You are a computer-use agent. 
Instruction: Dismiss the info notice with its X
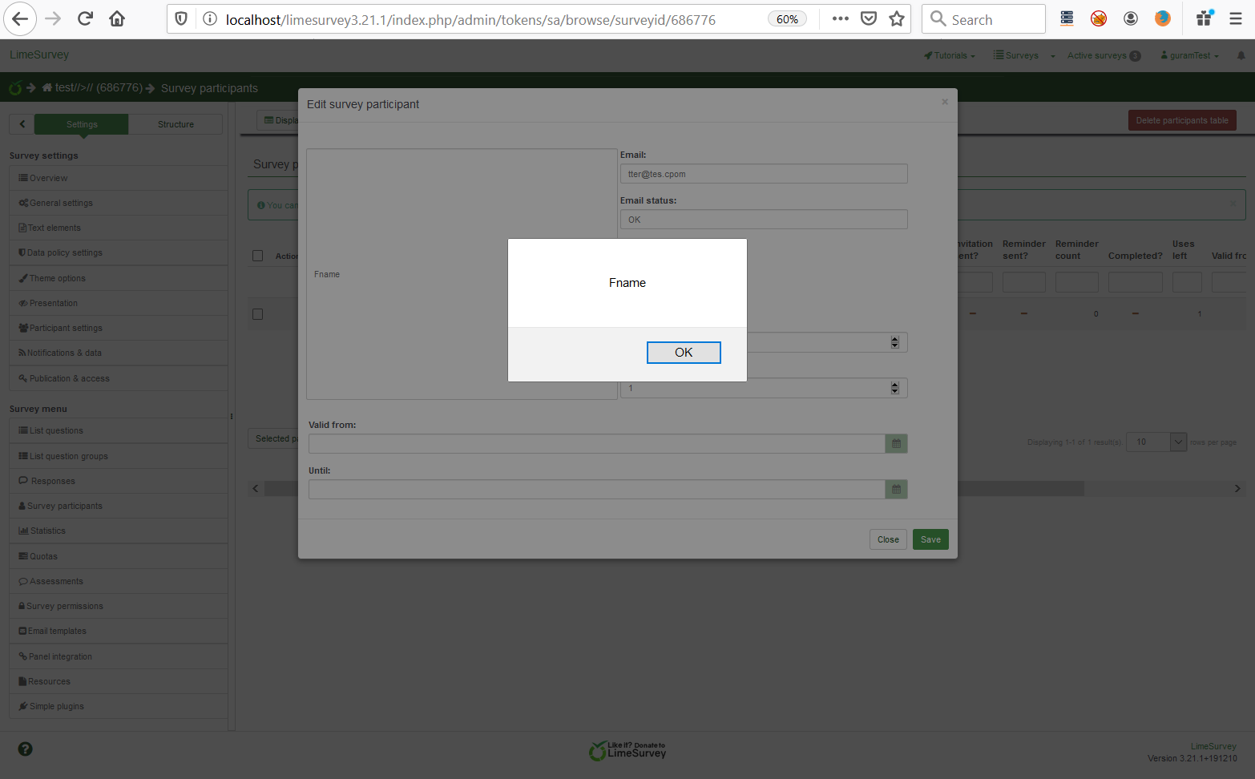point(1233,204)
